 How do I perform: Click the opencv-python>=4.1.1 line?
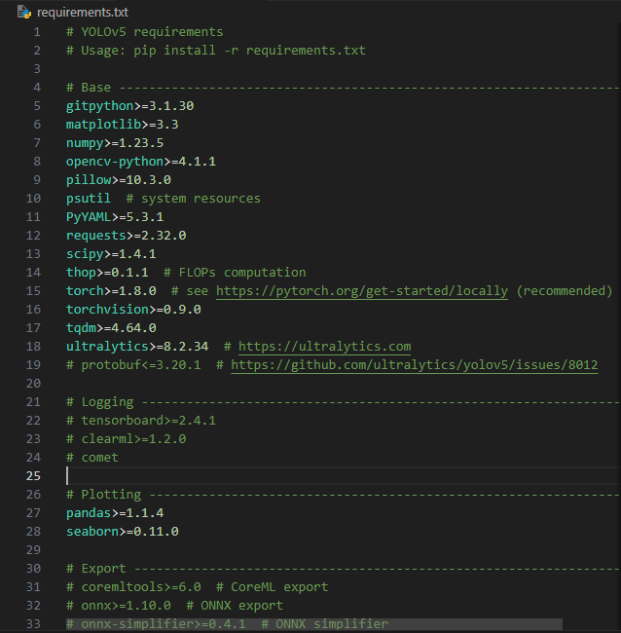click(141, 162)
